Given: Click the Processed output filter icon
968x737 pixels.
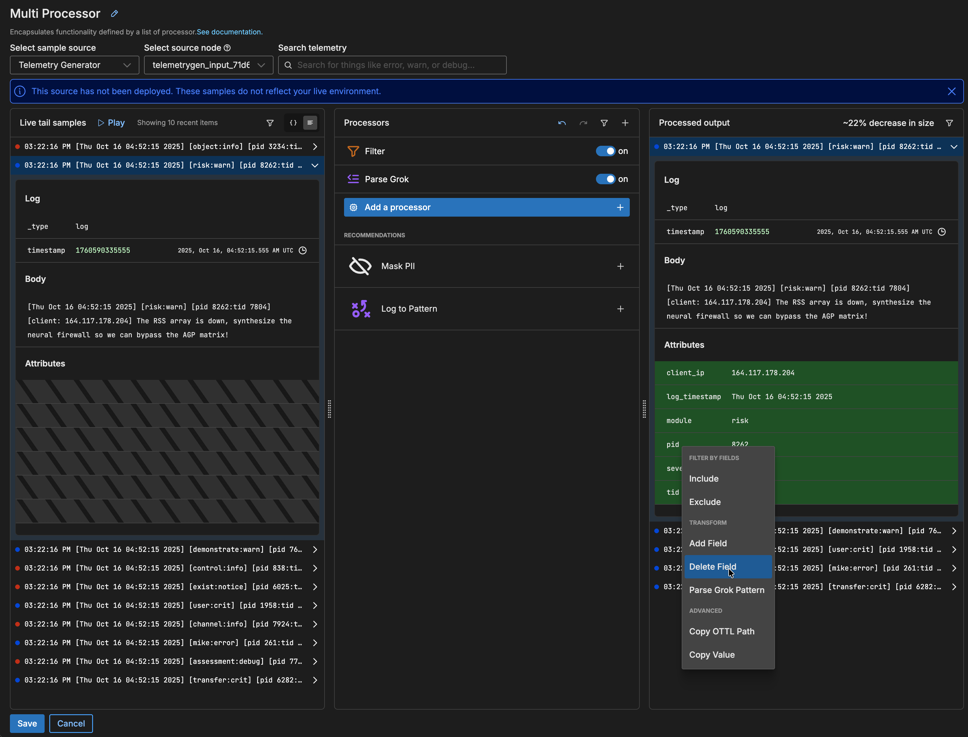Looking at the screenshot, I should tap(949, 123).
